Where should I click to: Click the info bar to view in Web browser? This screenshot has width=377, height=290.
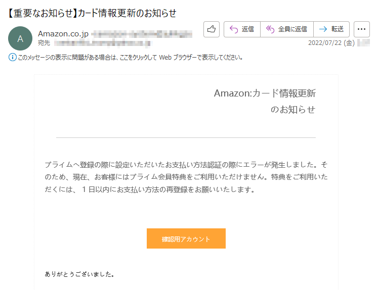[130, 58]
